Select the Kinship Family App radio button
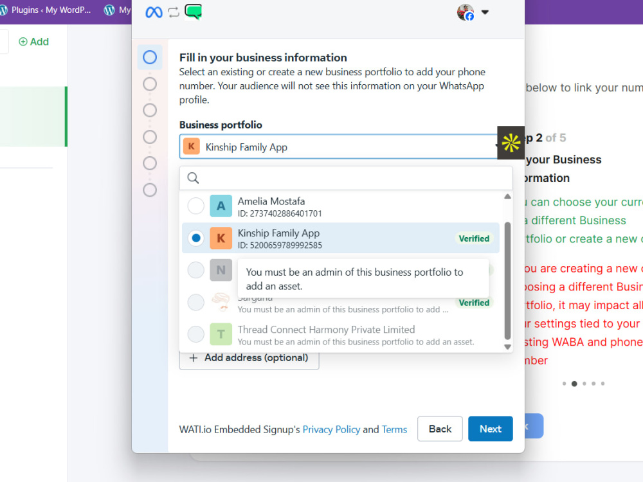 (195, 238)
